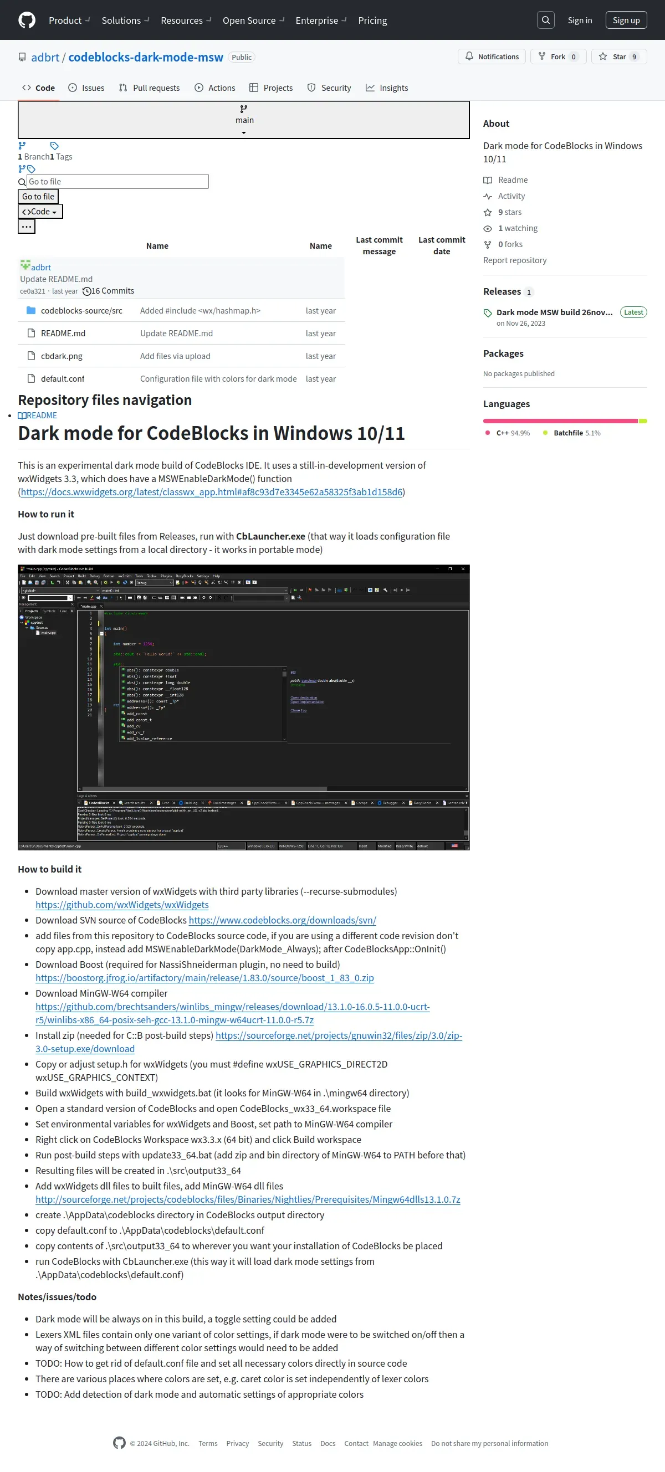Screen dimensions: 665x1472
Task: Open the README.md file
Action: pos(63,333)
